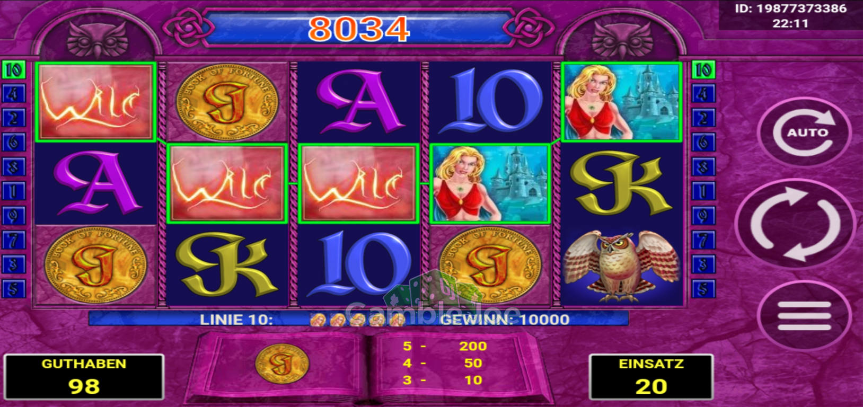The image size is (863, 407).
Task: Click the EINSATZ bet amount box
Action: point(651,377)
